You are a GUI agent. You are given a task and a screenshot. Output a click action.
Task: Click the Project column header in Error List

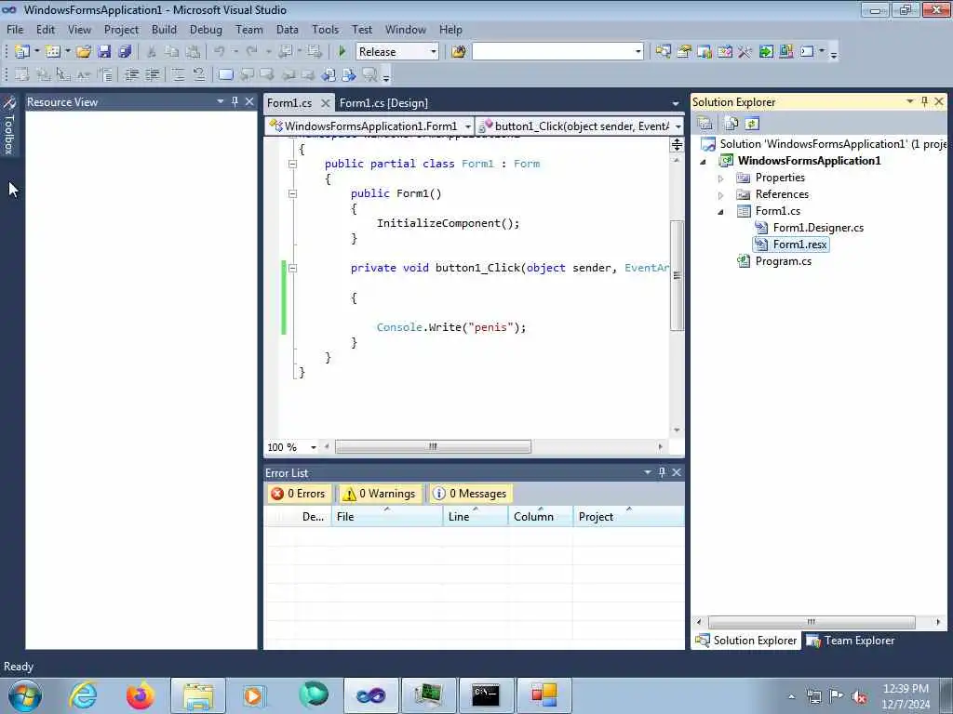point(628,517)
